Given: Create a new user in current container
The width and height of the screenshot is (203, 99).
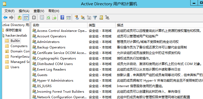Looking at the screenshot, I should (77, 17).
